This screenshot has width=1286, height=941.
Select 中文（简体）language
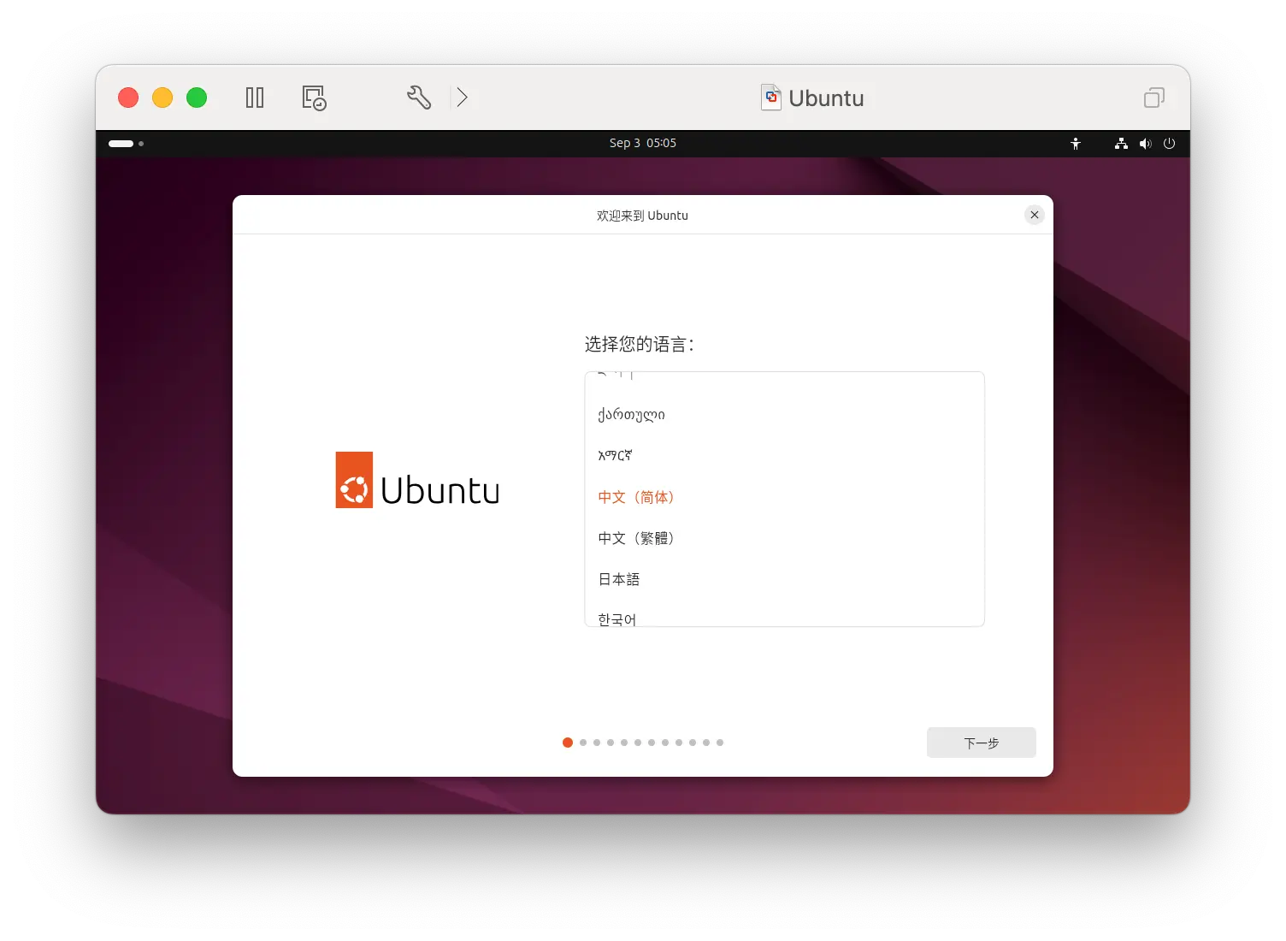[784, 497]
